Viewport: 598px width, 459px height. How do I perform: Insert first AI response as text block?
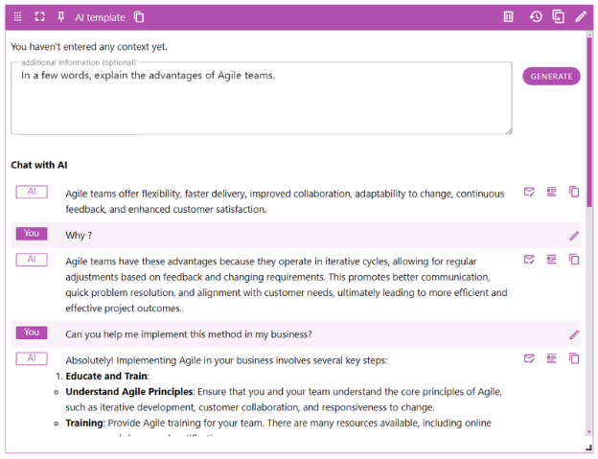pos(551,192)
